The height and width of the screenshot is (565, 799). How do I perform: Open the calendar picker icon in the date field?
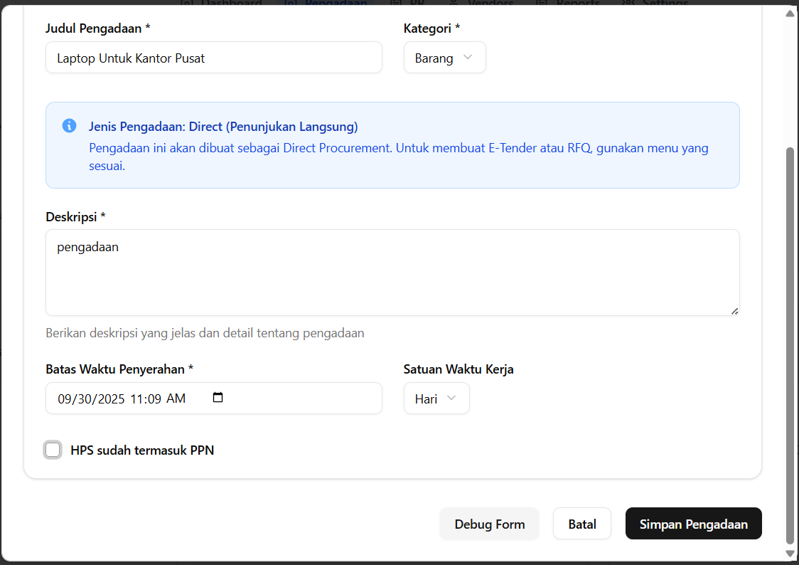coord(218,398)
